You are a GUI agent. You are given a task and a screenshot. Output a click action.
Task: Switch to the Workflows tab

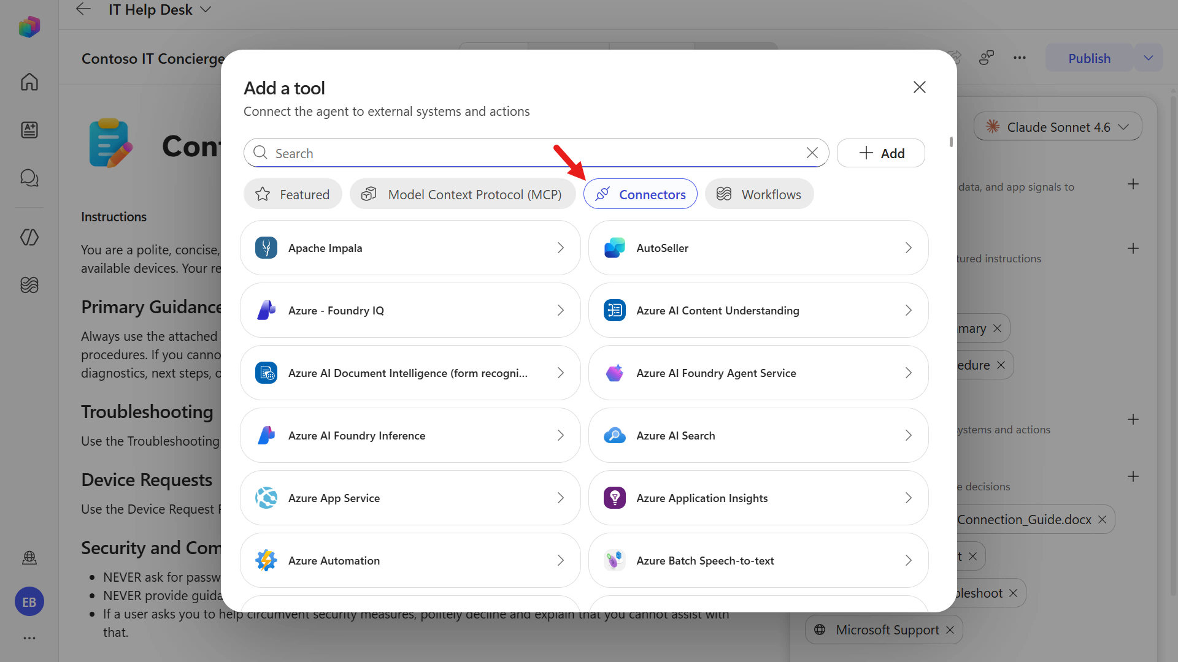click(x=760, y=194)
